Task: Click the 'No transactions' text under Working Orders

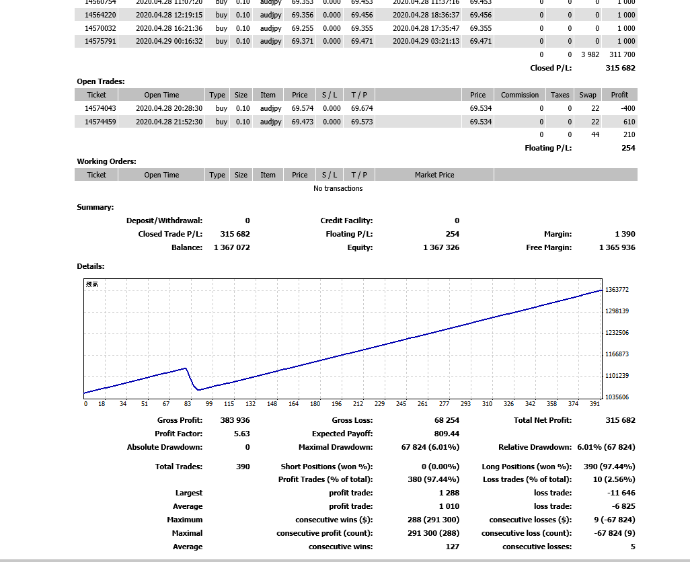Action: point(338,188)
